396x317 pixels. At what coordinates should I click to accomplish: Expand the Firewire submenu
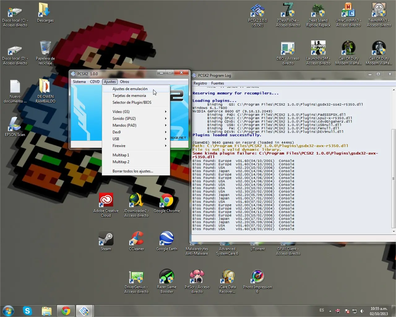tap(136, 146)
